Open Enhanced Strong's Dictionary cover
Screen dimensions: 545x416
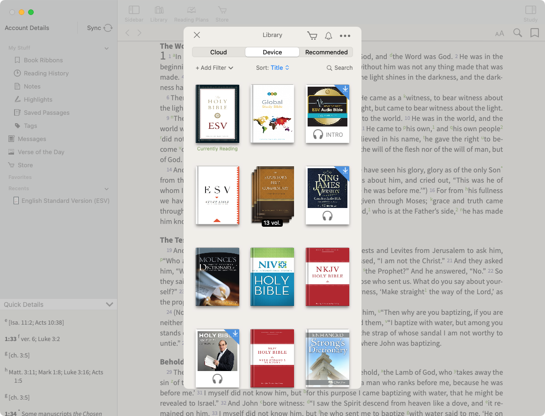click(x=327, y=358)
